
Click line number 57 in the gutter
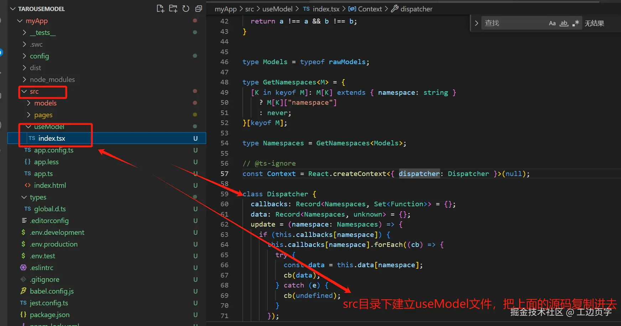[224, 174]
